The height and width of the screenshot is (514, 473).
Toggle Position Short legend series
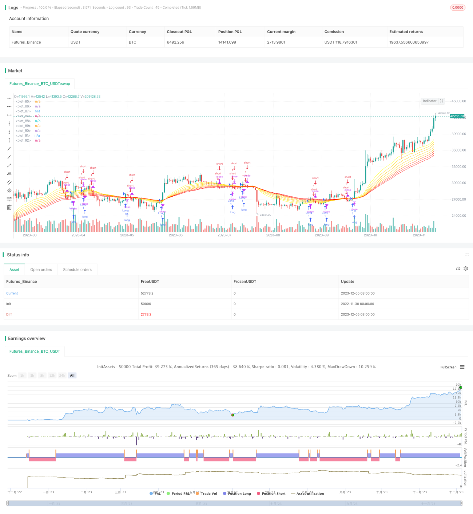(x=271, y=494)
